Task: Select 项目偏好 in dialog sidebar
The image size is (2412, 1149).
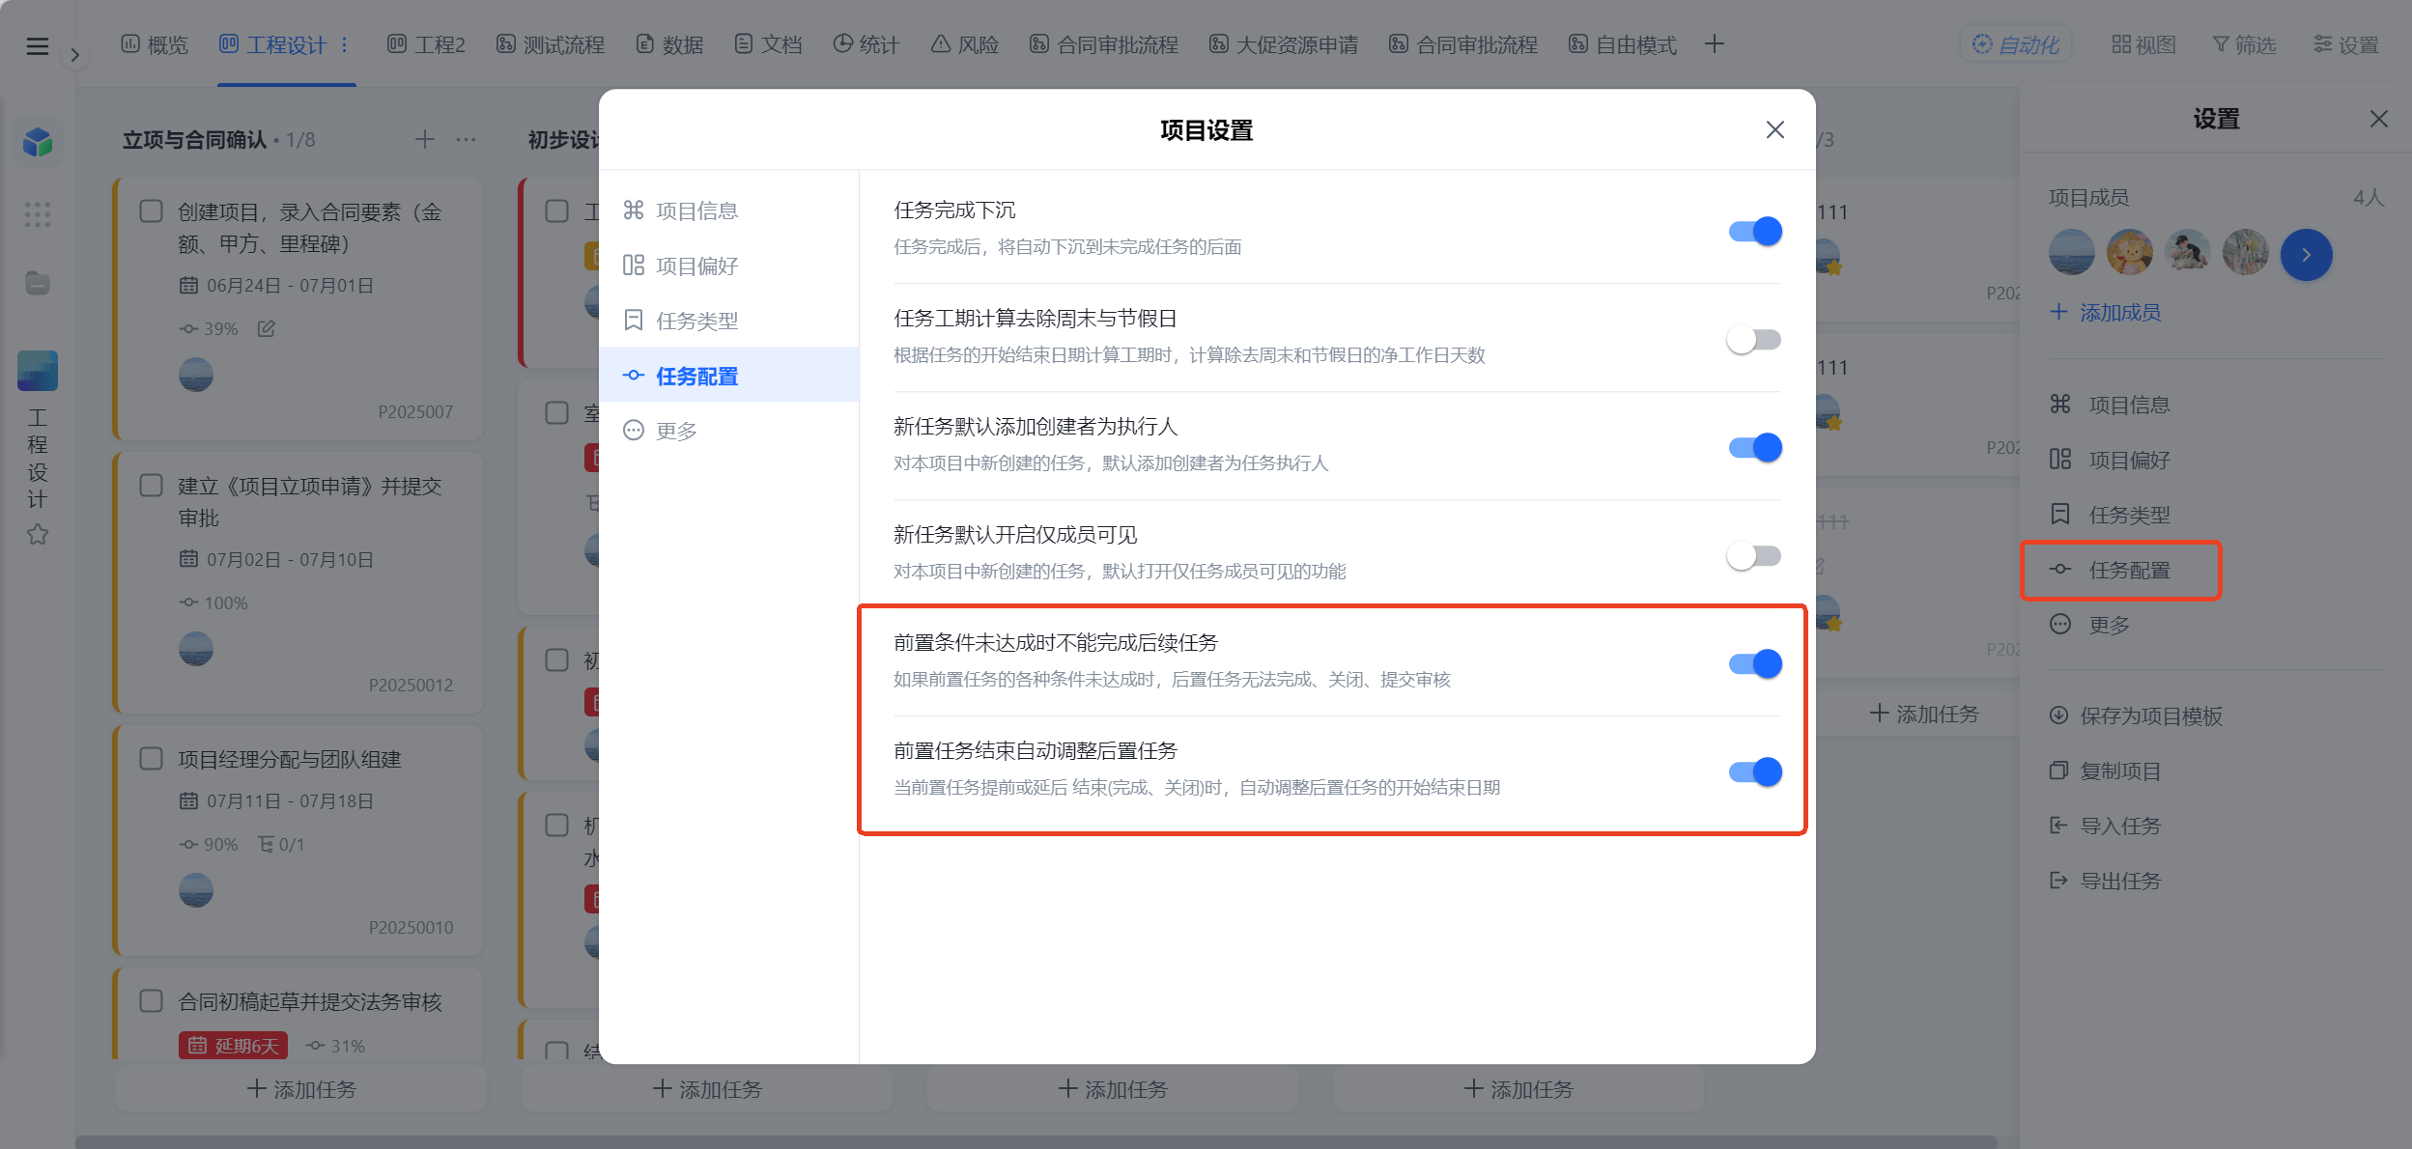Action: tap(728, 266)
